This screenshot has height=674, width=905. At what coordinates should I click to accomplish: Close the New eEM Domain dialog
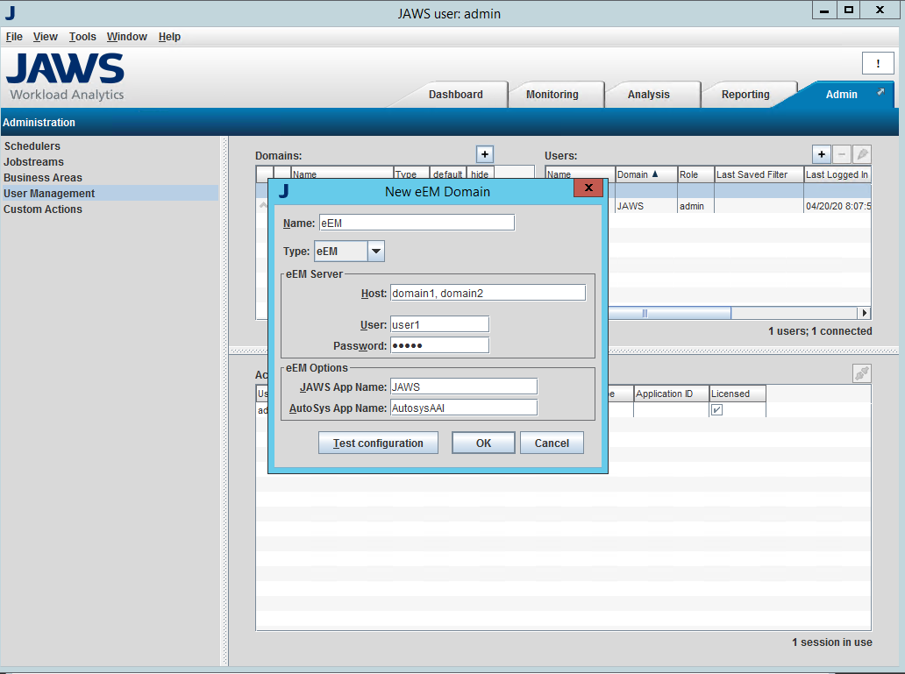588,188
